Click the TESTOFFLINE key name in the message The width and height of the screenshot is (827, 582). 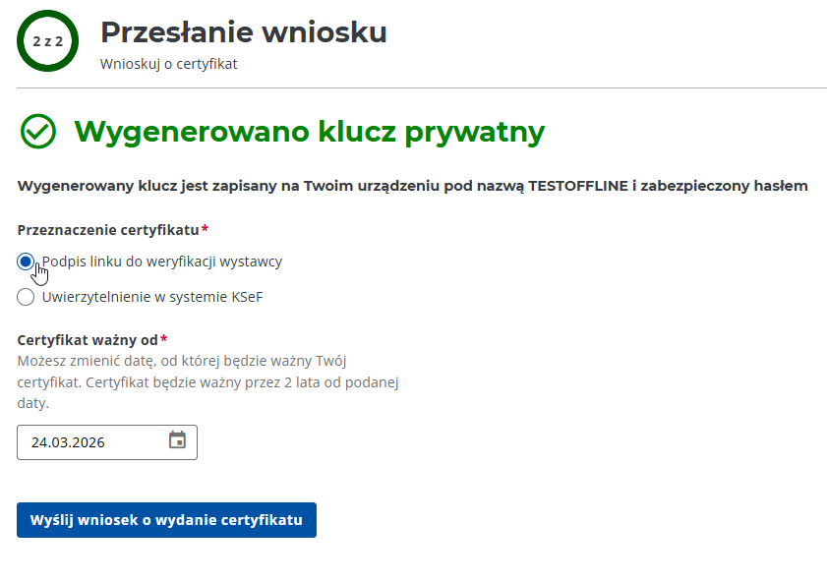click(577, 185)
